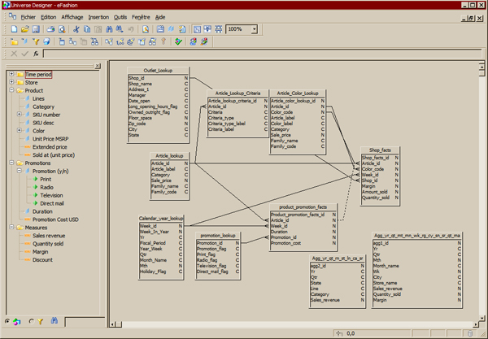Select the filter radio button below tree

(32, 320)
